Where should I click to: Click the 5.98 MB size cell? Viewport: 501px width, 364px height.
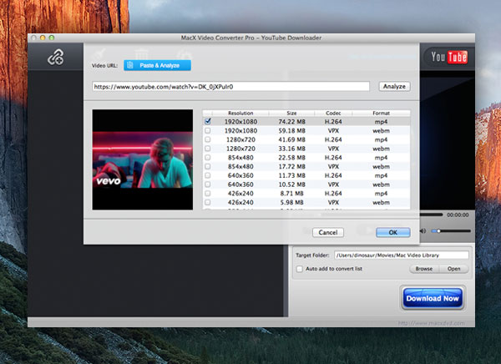(291, 202)
